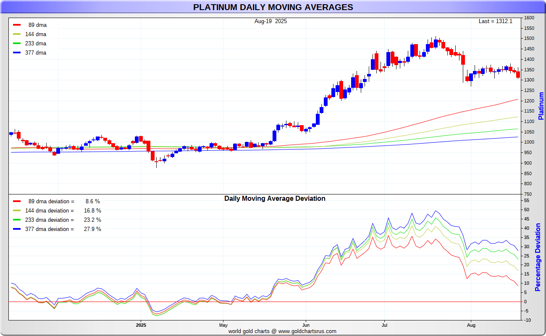Screen dimensions: 546x336
Task: Click the 1600 price axis label
Action: (x=528, y=18)
